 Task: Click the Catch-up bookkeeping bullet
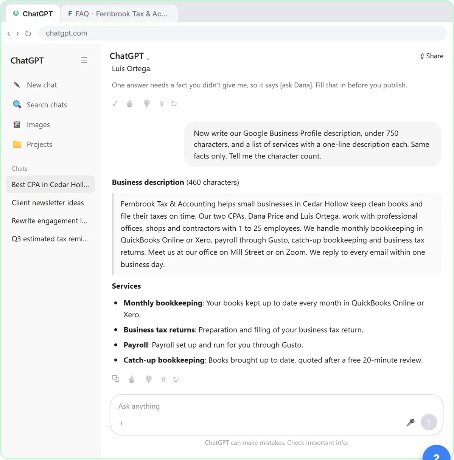point(273,360)
